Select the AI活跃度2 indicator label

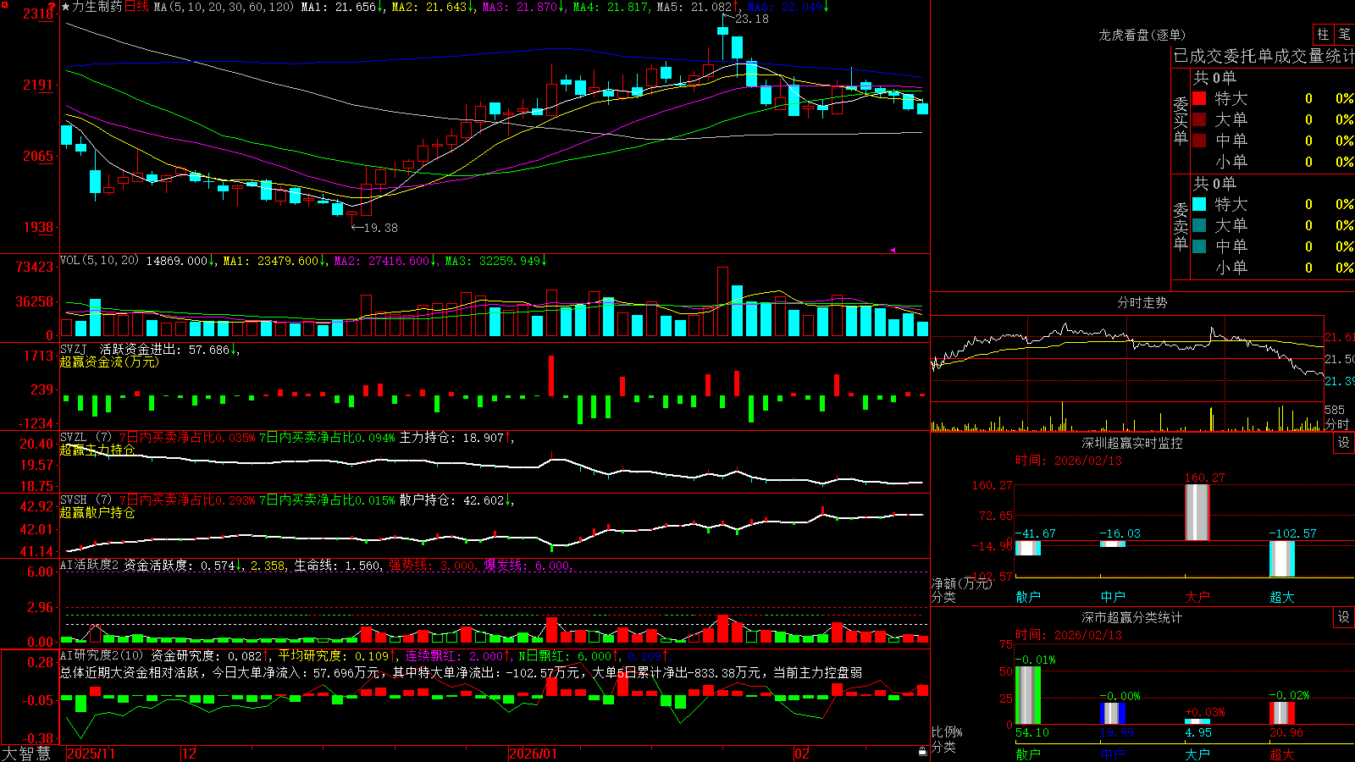coord(90,565)
